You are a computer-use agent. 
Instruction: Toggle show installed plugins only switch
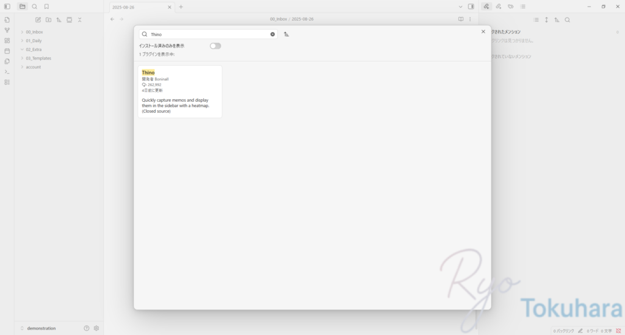(x=215, y=46)
